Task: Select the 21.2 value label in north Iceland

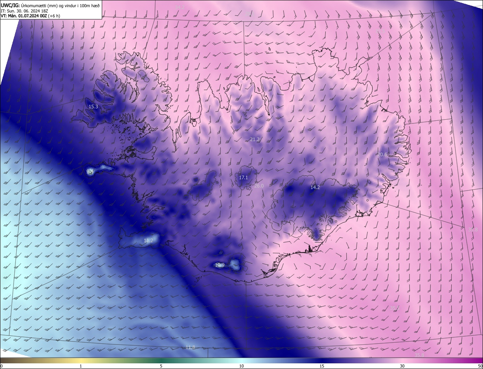Action: 255,140
